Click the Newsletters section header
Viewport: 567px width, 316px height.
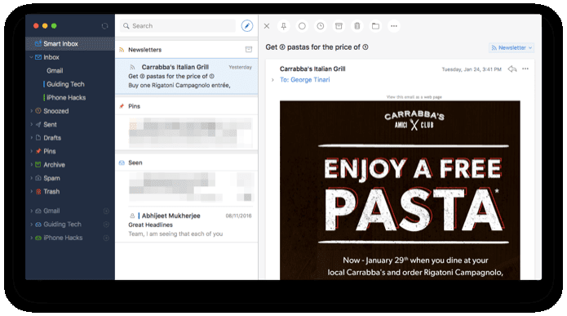point(187,50)
